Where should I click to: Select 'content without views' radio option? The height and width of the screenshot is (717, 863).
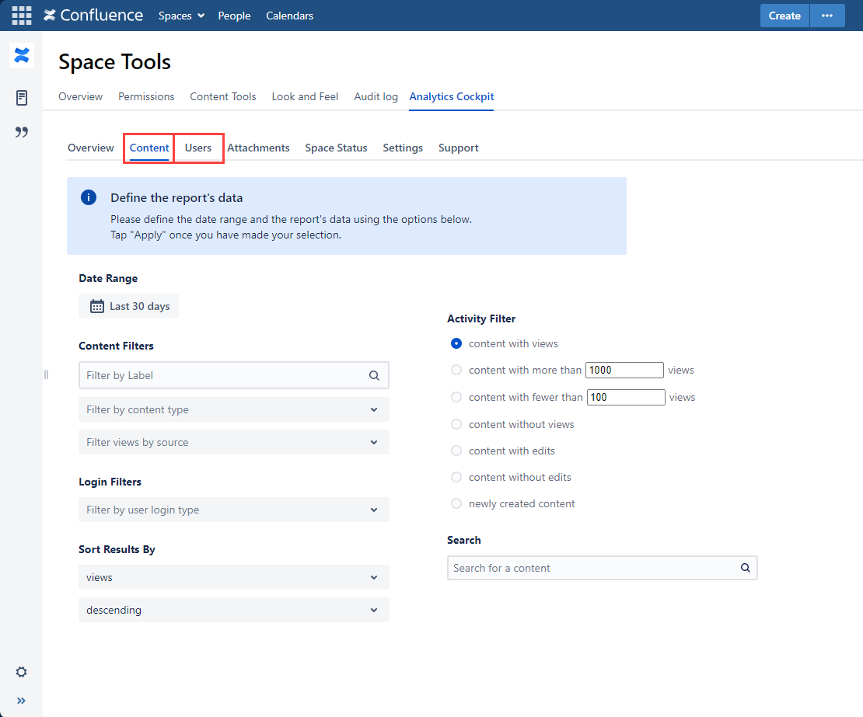[456, 424]
